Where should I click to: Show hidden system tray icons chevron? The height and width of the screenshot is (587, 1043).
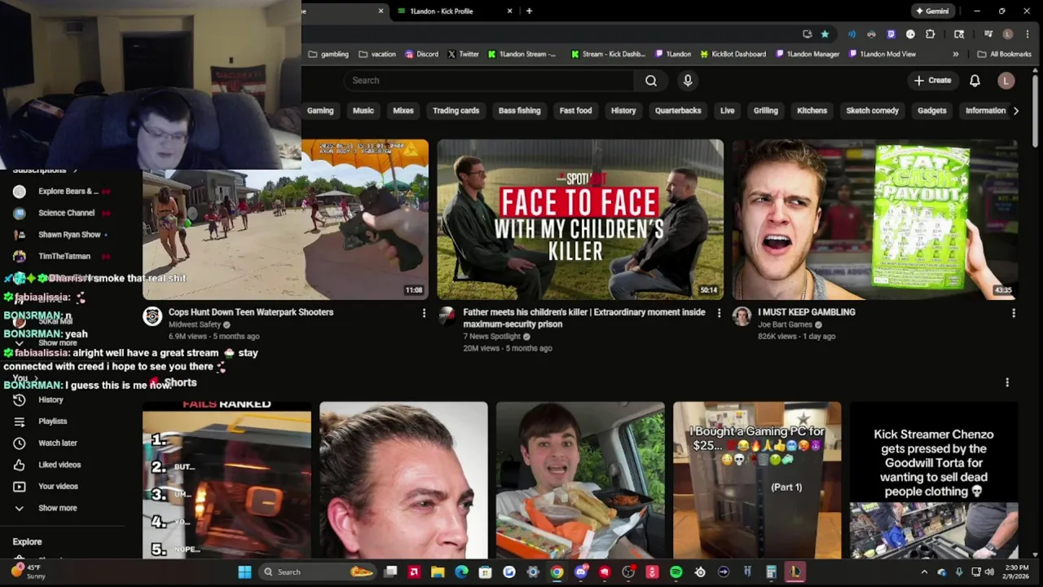924,572
